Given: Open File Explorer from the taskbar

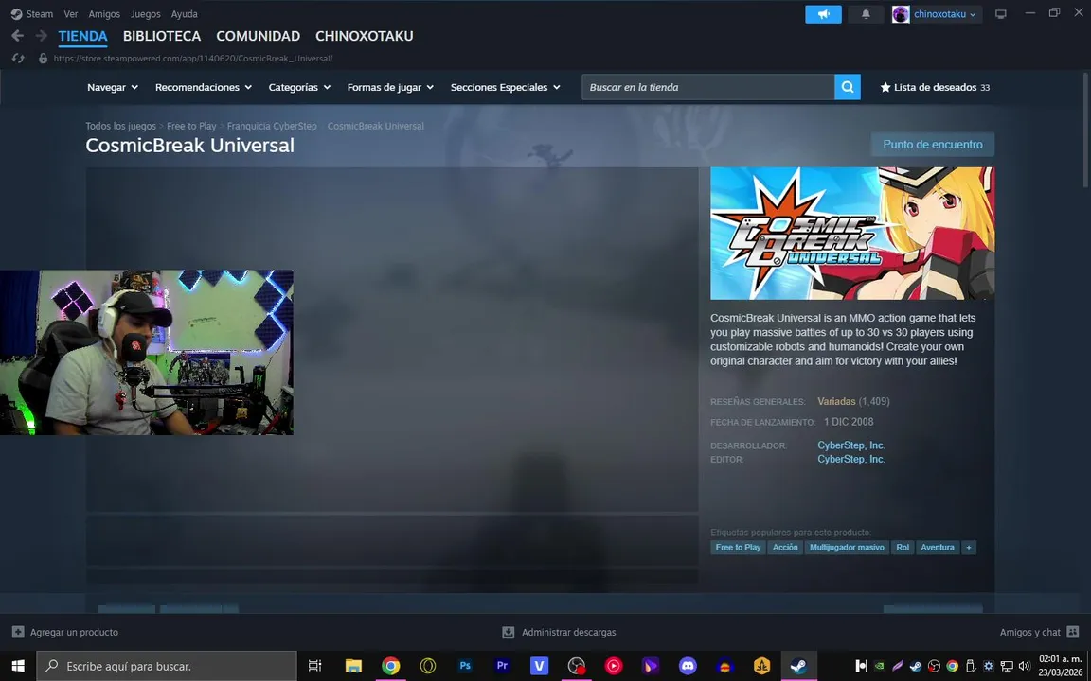Looking at the screenshot, I should [353, 666].
